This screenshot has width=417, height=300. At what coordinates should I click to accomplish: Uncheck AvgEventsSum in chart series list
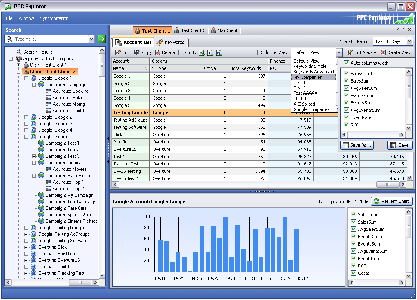354,251
